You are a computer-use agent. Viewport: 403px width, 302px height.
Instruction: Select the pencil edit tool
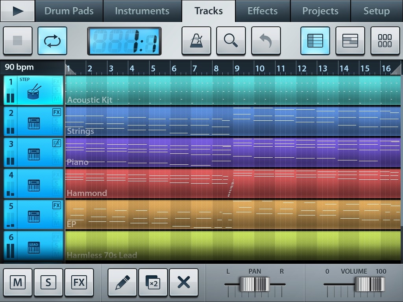point(122,282)
